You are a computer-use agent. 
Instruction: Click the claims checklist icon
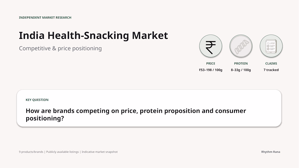(x=271, y=46)
